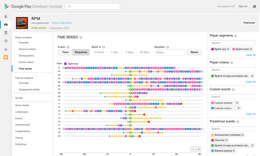The width and height of the screenshot is (260, 156).
Task: Set zoom to 28 days
Action: (144, 52)
